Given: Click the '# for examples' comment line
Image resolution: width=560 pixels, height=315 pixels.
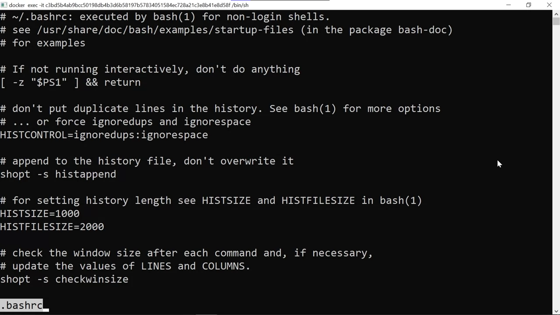Looking at the screenshot, I should pyautogui.click(x=43, y=43).
